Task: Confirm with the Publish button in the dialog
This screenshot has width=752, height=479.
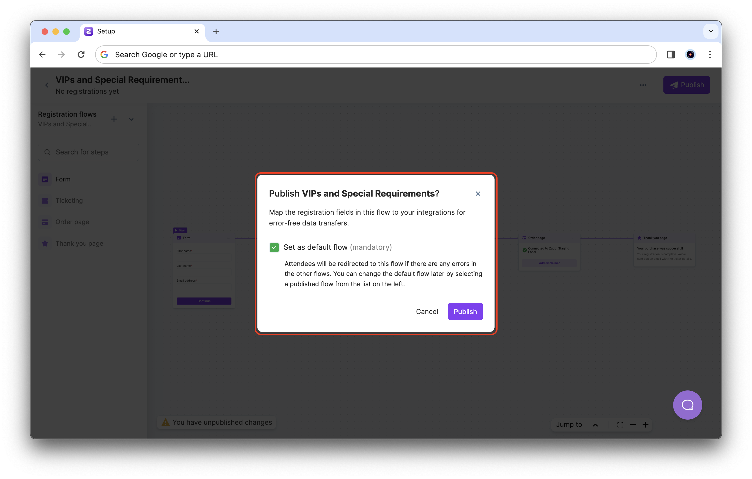Action: (465, 311)
